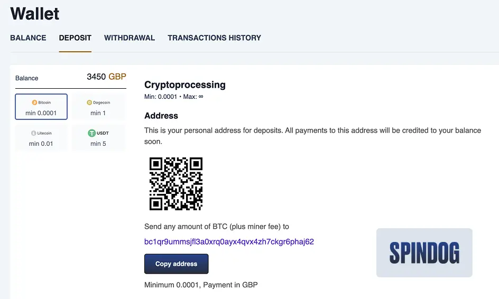Click the Cryptoprocessing heading

click(185, 85)
